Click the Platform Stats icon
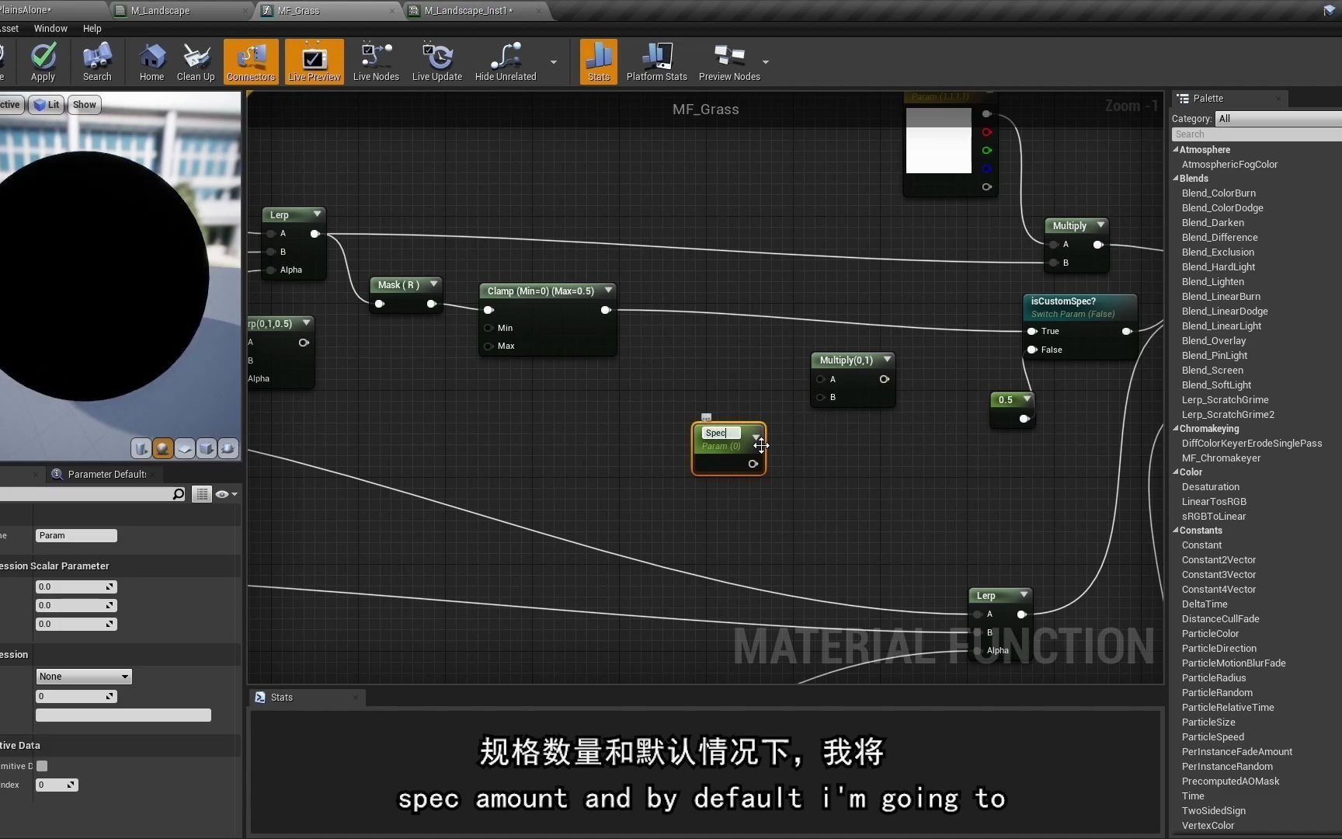 coord(656,62)
